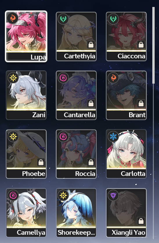
Task: Click the lock icon on Cantarella's card
Action: 91,103
